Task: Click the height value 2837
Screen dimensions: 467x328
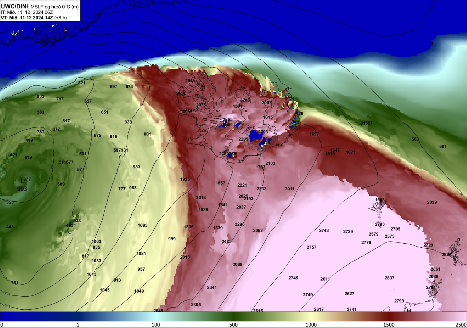Action: (x=390, y=278)
